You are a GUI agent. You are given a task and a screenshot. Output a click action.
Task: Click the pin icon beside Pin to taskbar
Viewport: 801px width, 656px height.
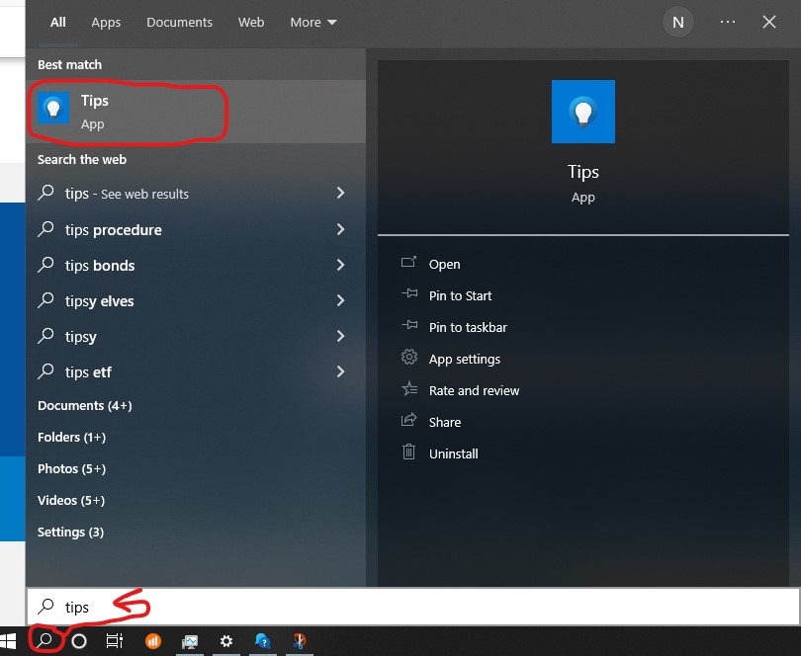point(409,326)
